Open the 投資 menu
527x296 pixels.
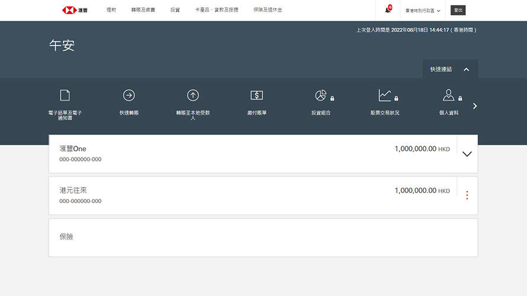[x=175, y=10]
